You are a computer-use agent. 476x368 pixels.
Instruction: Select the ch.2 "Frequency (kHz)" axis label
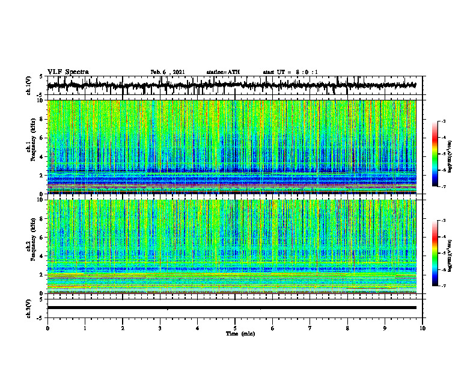click(33, 239)
